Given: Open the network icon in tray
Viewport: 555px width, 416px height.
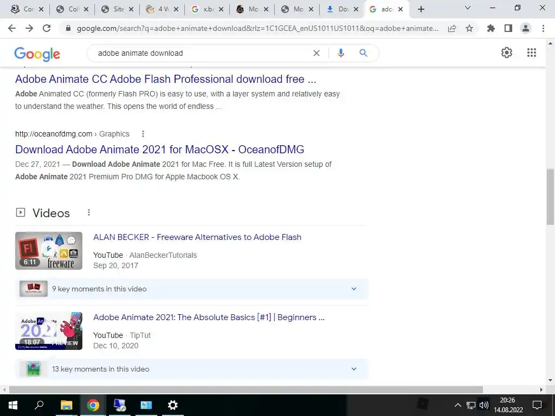Looking at the screenshot, I should pyautogui.click(x=471, y=405).
